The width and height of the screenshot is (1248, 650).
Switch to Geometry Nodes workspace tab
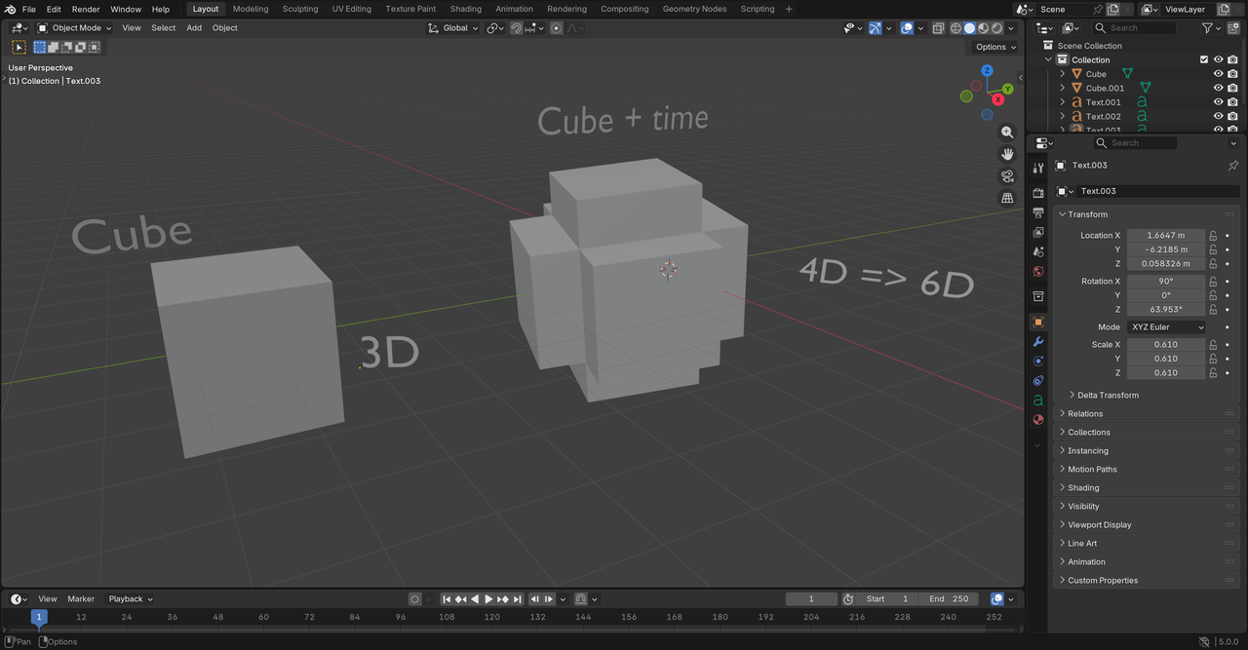tap(694, 9)
